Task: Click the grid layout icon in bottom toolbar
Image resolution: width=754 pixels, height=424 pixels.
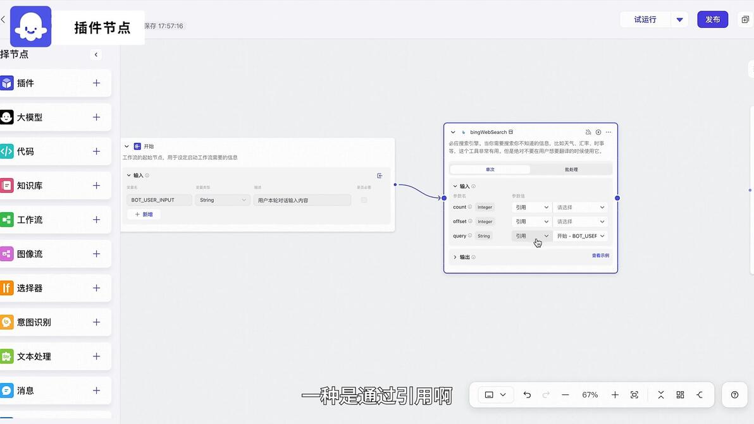Action: click(x=680, y=395)
